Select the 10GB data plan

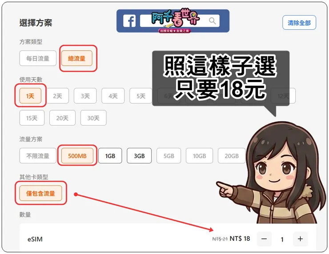pos(199,156)
